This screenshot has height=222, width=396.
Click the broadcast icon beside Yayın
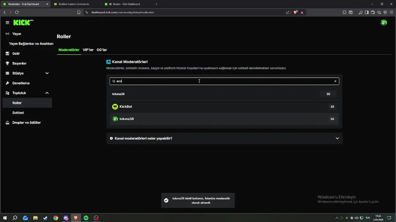[7, 34]
